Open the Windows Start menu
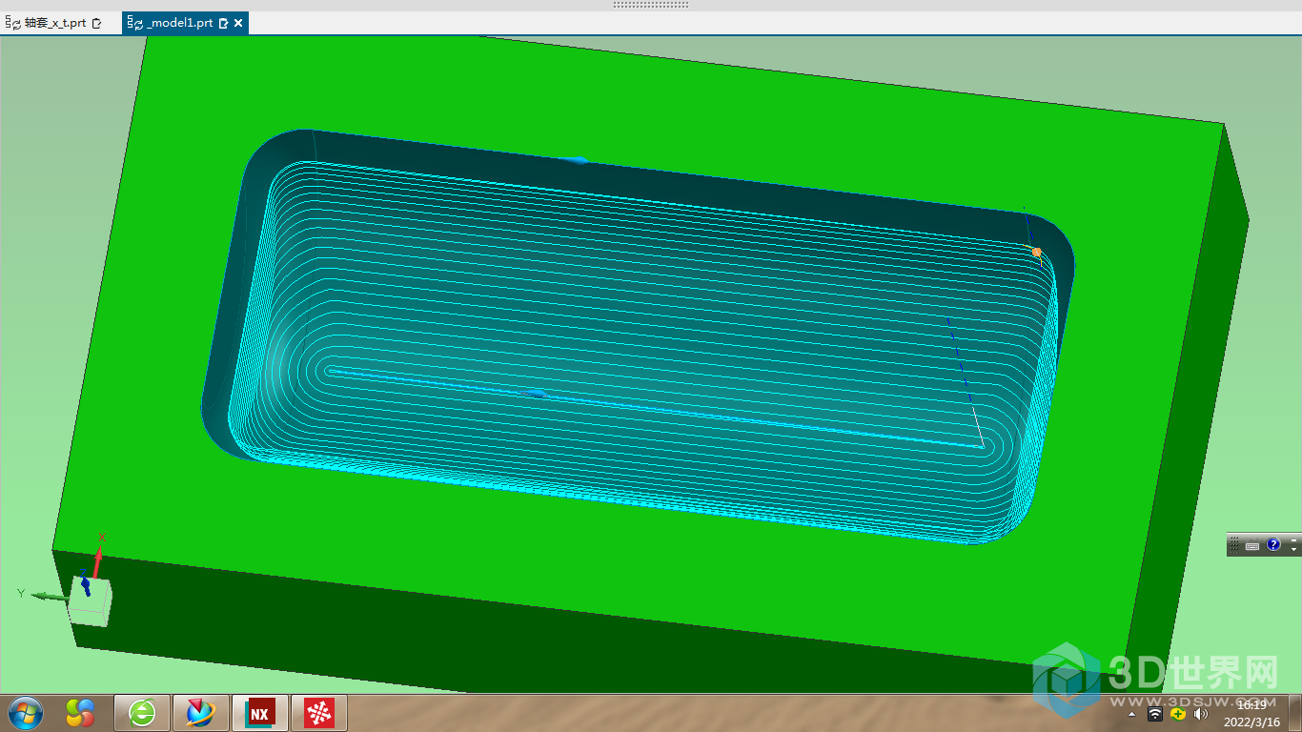This screenshot has height=732, width=1302. point(26,713)
